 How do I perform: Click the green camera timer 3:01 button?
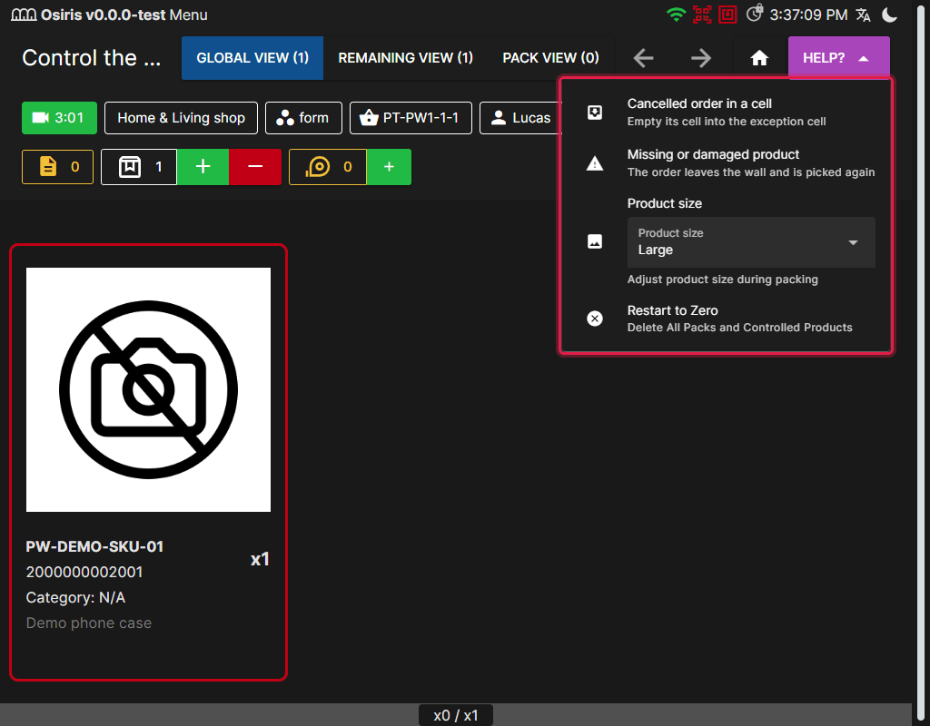point(59,118)
